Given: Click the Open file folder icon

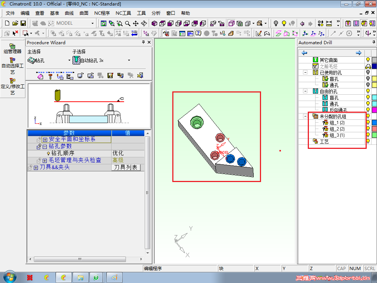Looking at the screenshot, I should [15, 23].
